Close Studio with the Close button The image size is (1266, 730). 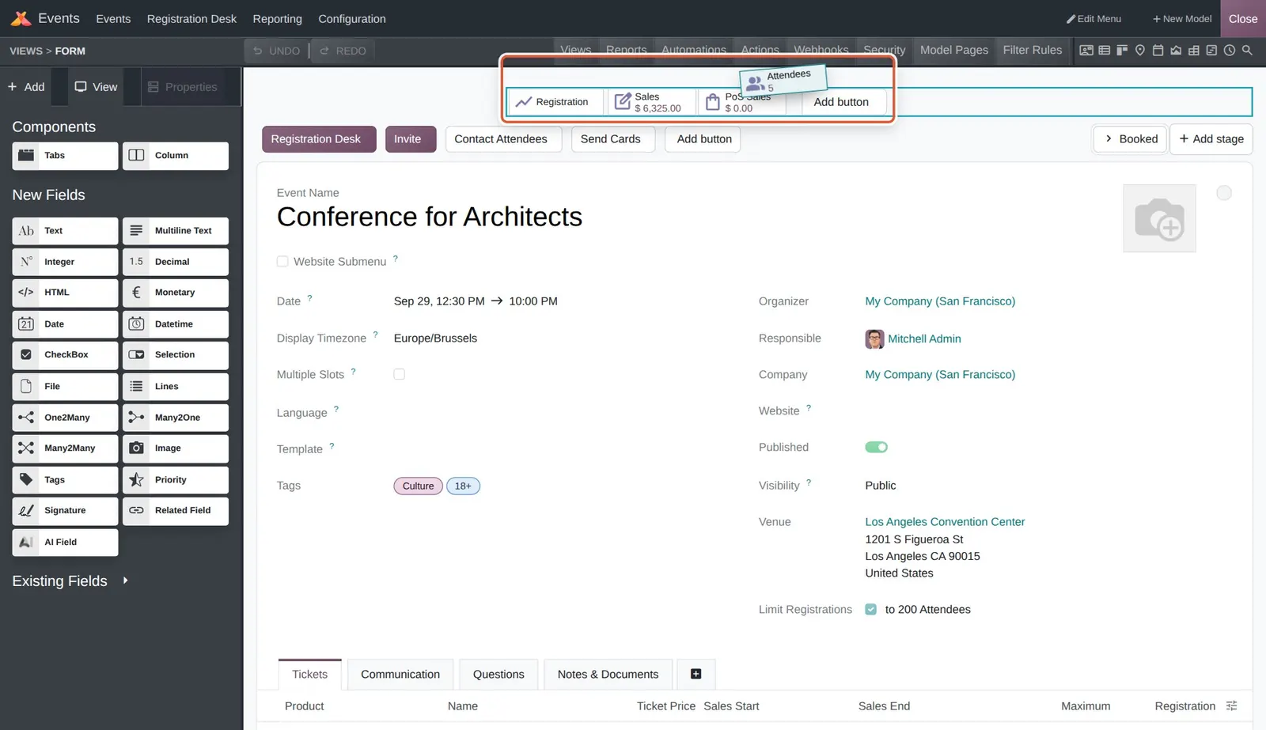pos(1243,19)
